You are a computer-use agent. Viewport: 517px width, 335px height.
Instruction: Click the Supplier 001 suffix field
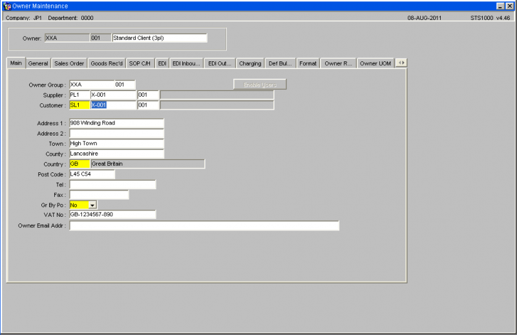148,95
